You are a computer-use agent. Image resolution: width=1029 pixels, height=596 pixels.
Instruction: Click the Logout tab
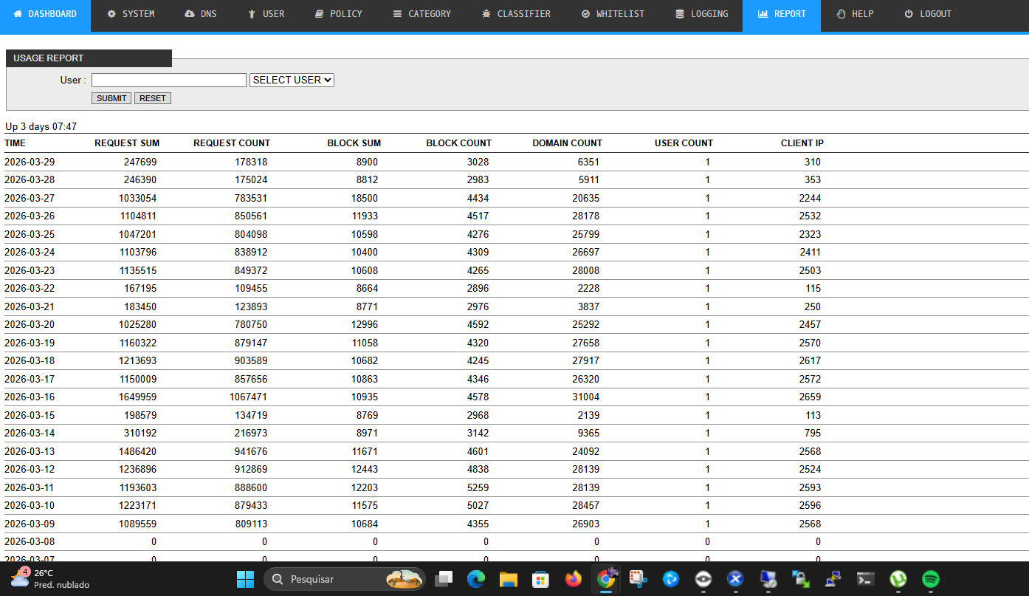(928, 14)
